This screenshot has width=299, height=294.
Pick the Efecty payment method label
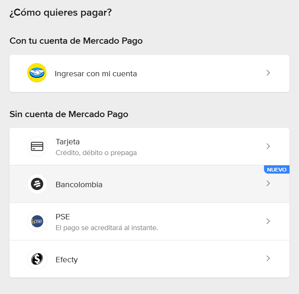point(67,260)
